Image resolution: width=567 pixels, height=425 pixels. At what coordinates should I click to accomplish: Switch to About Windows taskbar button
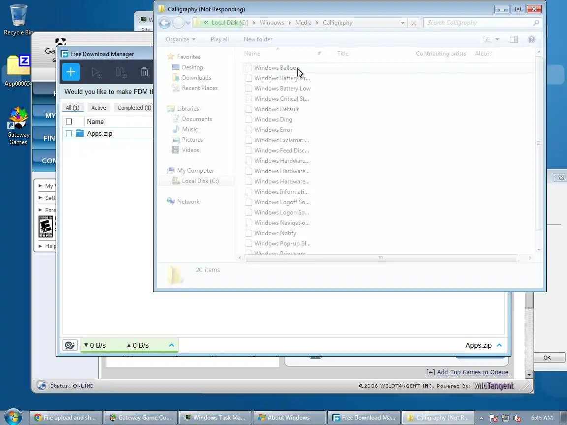[289, 418]
